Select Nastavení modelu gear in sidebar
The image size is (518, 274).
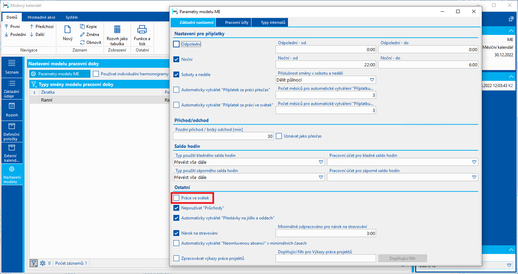(12, 174)
